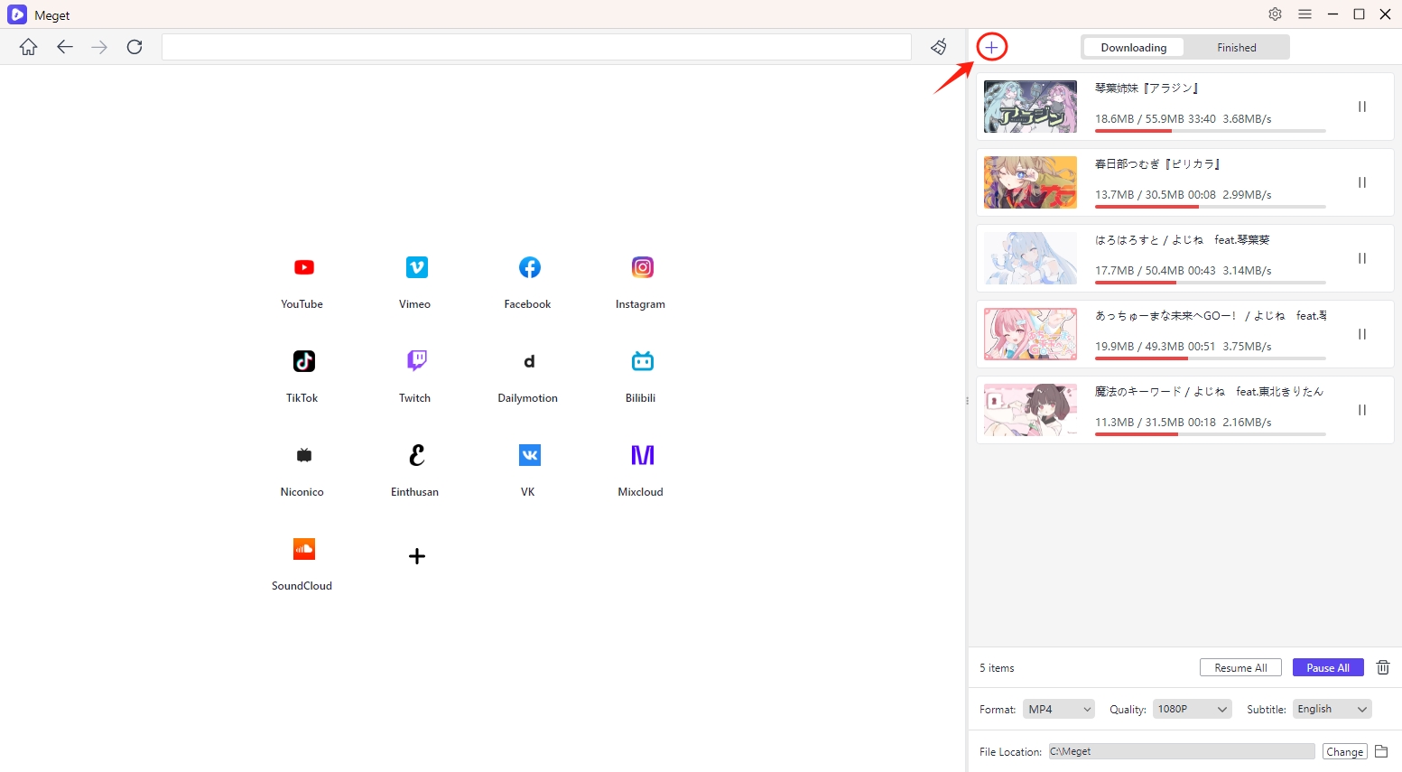1402x772 pixels.
Task: Click progress bar of 魔法のキーワード
Action: click(1211, 434)
